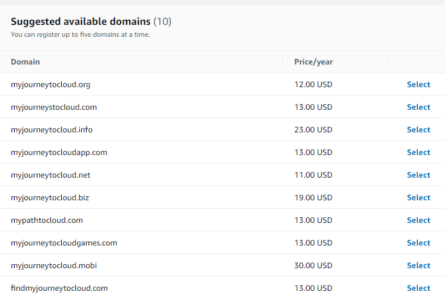Select the myjourneytocloudapp.com domain
This screenshot has height=297, width=445.
tap(418, 152)
